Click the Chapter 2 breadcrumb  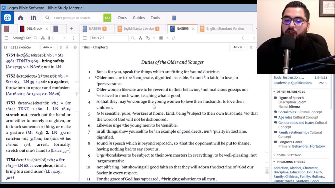pyautogui.click(x=100, y=47)
